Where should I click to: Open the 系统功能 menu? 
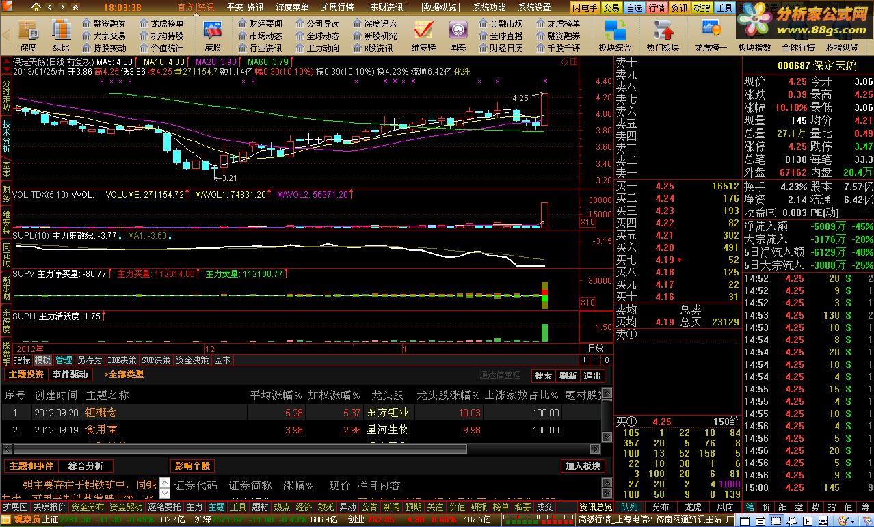tap(489, 8)
